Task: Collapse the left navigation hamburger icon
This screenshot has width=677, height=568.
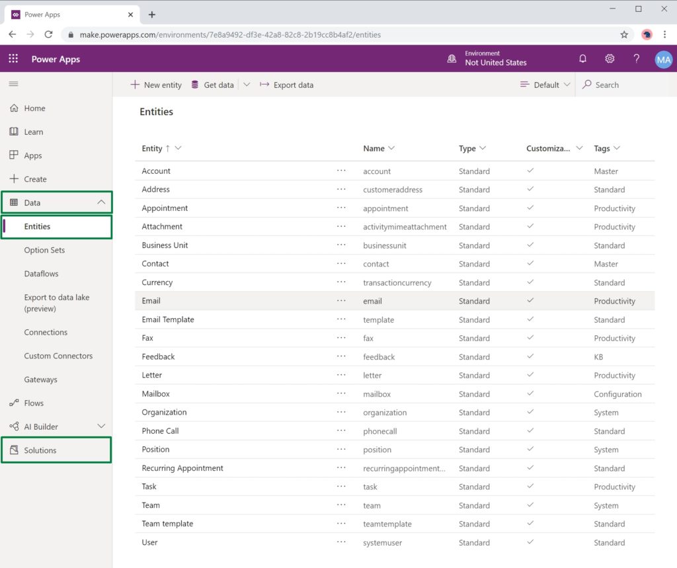Action: tap(13, 83)
